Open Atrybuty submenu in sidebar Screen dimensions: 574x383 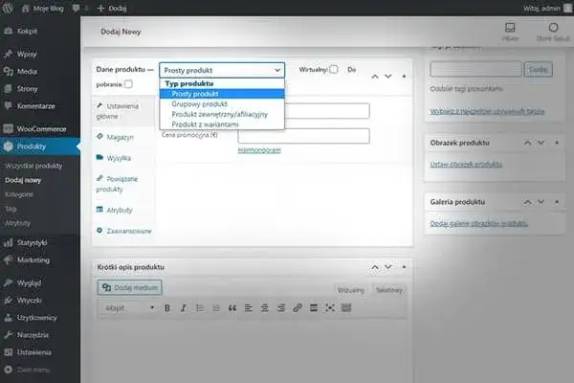[17, 223]
